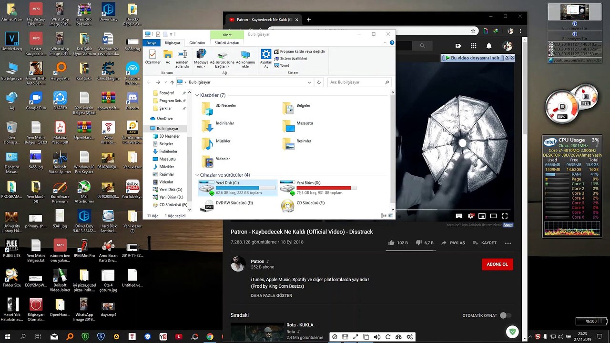Open Sistem özellikleri in ribbon
The height and width of the screenshot is (343, 610).
tap(290, 59)
